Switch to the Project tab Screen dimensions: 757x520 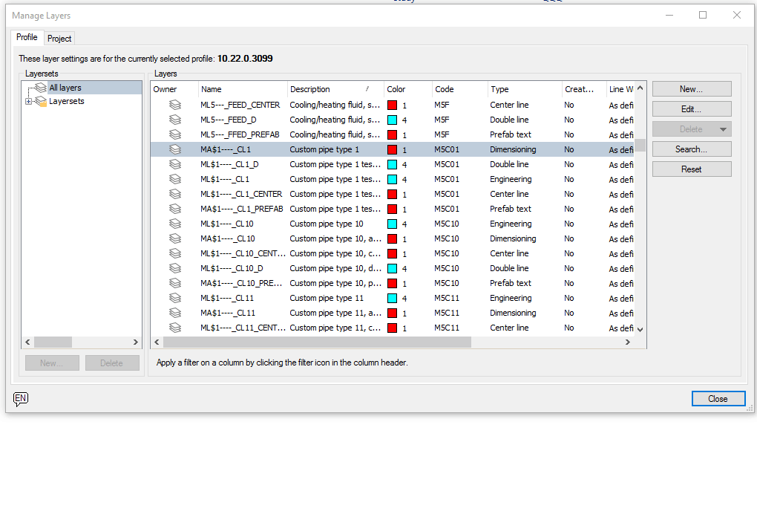click(x=59, y=38)
